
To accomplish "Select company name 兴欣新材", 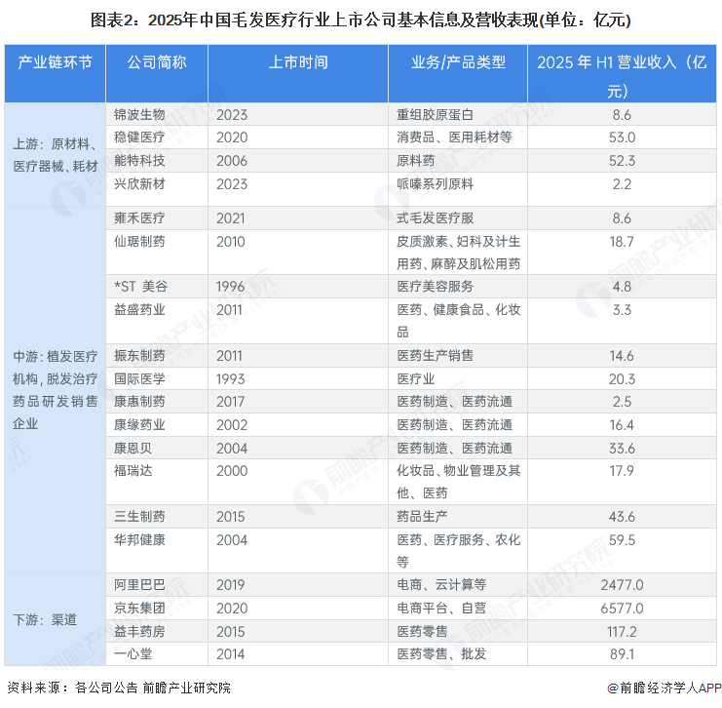I will pyautogui.click(x=139, y=184).
